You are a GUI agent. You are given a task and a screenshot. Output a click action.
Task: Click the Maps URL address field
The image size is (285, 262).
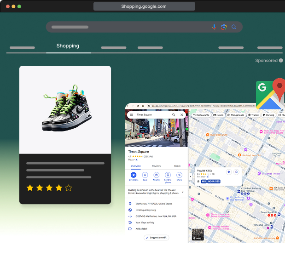[x=202, y=106]
